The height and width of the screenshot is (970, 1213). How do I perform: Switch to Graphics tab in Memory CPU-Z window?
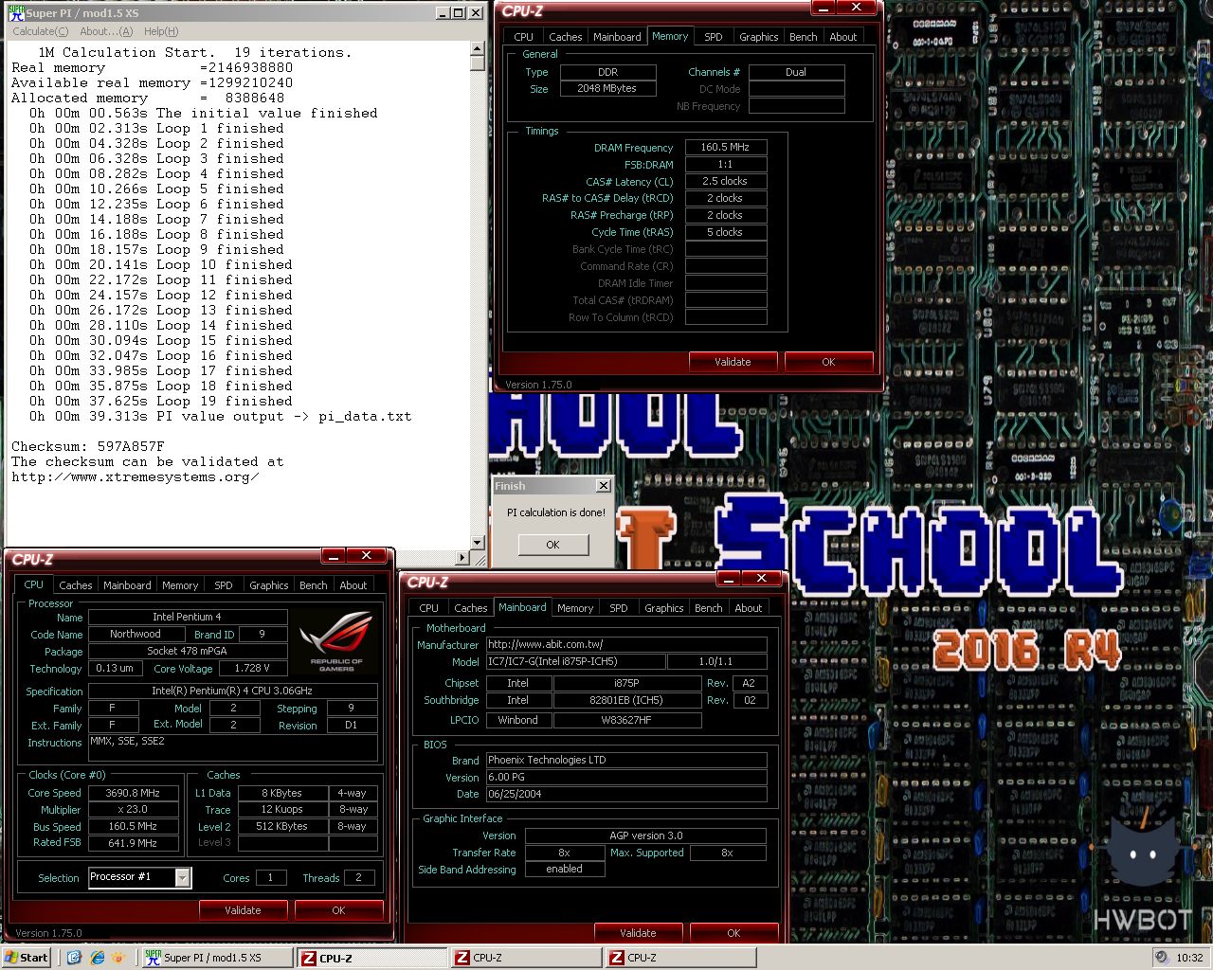(x=759, y=37)
